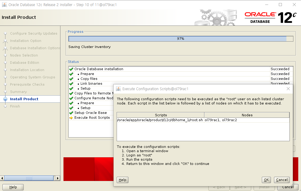The width and height of the screenshot is (301, 191).
Task: Click the Operating System Groups step
Action: pos(32,77)
